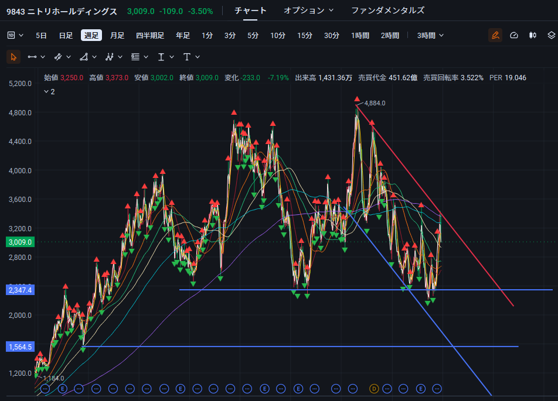The width and height of the screenshot is (558, 401).
Task: Select the 1時間 timeframe
Action: (360, 36)
